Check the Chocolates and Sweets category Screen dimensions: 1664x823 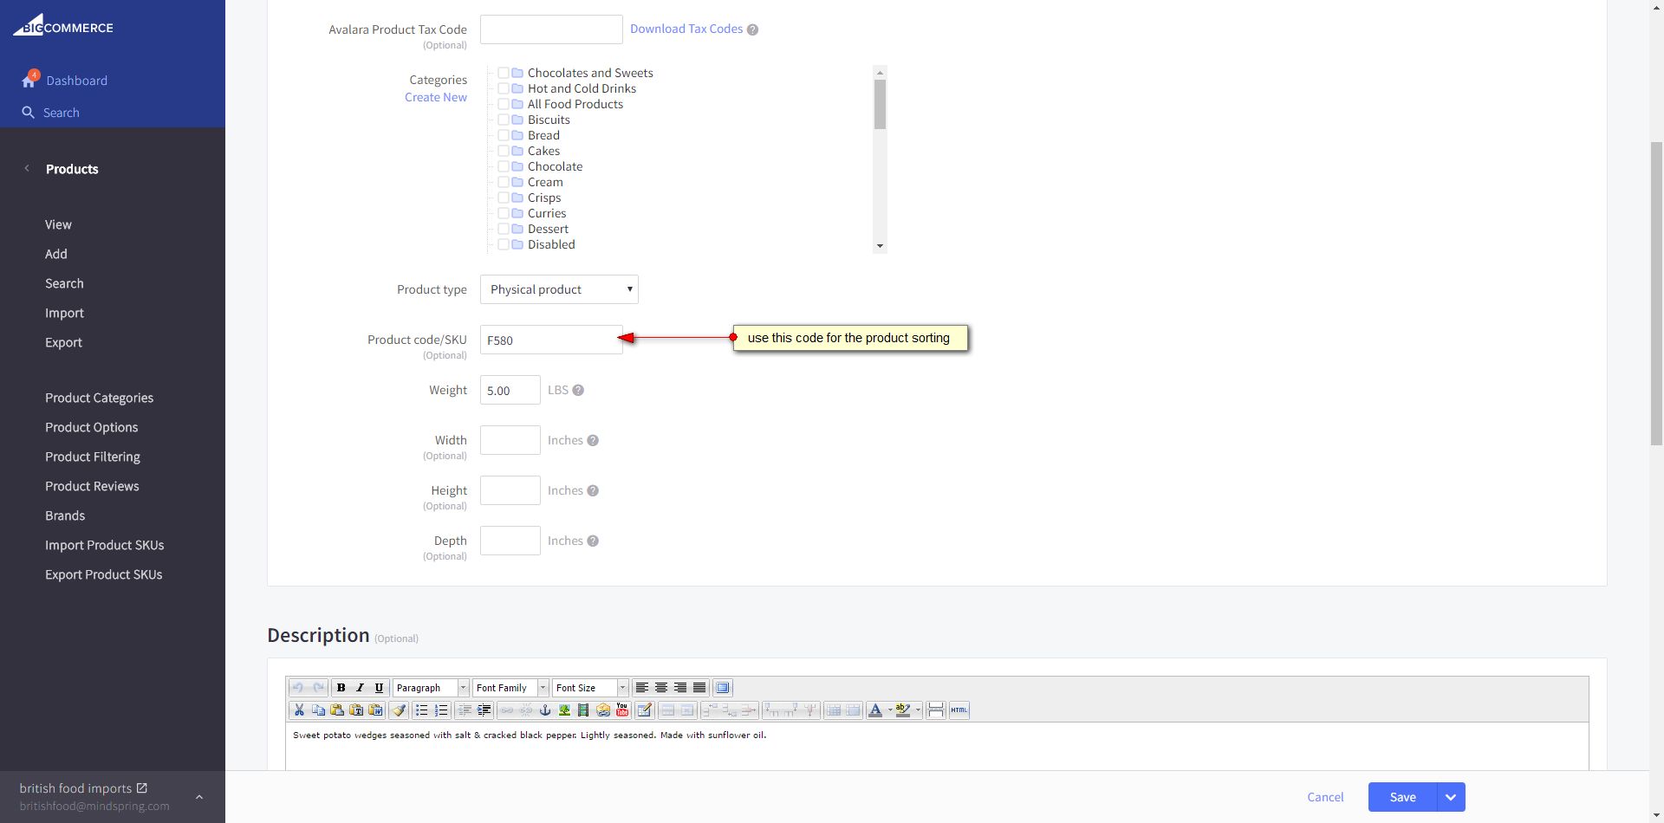point(503,73)
